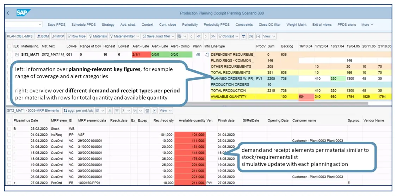Click red available quantity cell 60-
This screenshot has width=397, height=196.
tap(306, 97)
